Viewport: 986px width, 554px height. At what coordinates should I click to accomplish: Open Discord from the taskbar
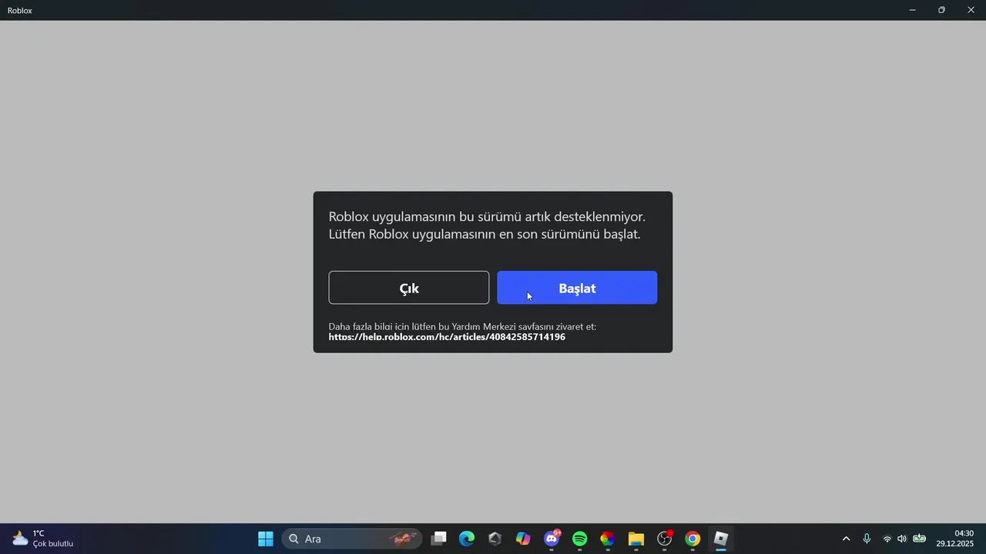tap(552, 539)
